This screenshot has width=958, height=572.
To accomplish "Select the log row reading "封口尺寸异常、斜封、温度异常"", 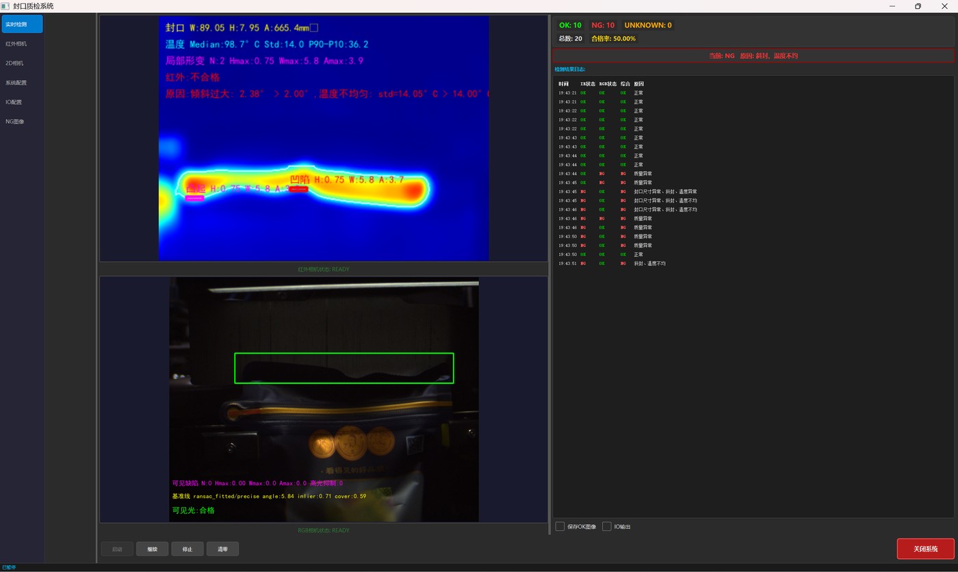I will click(753, 192).
